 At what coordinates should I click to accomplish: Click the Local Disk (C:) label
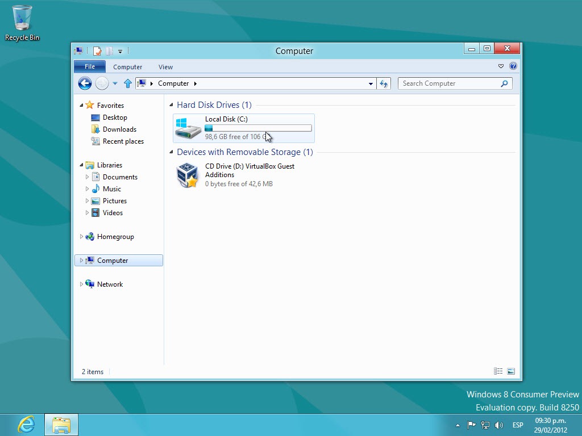(226, 119)
